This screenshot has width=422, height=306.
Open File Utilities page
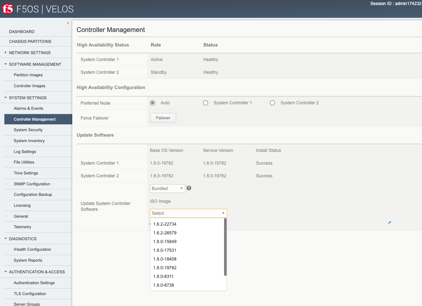(24, 162)
